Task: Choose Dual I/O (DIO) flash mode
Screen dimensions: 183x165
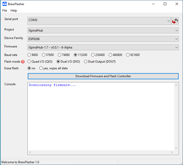Action: pos(68,62)
